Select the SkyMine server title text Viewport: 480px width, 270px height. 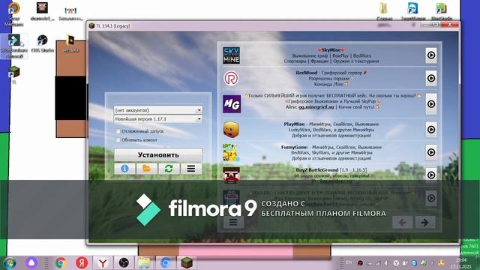point(331,49)
